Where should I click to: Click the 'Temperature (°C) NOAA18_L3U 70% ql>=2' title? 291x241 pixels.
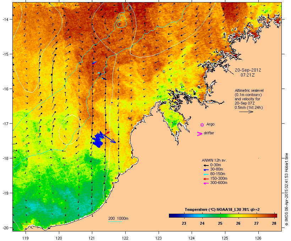tap(222, 209)
